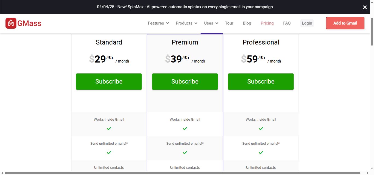Subscribe to the Premium plan
This screenshot has width=374, height=175.
[x=185, y=81]
